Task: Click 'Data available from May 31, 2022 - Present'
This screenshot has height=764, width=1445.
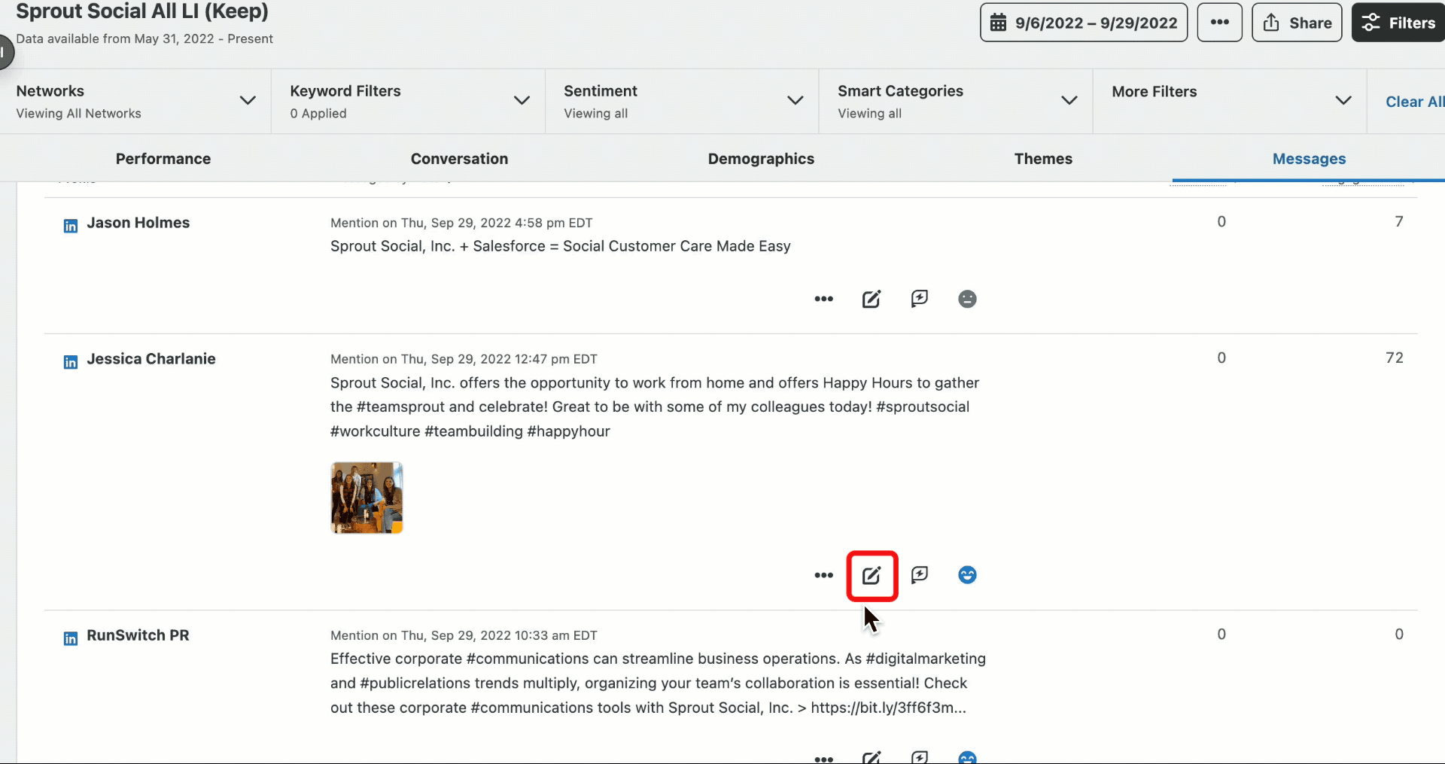Action: 144,38
